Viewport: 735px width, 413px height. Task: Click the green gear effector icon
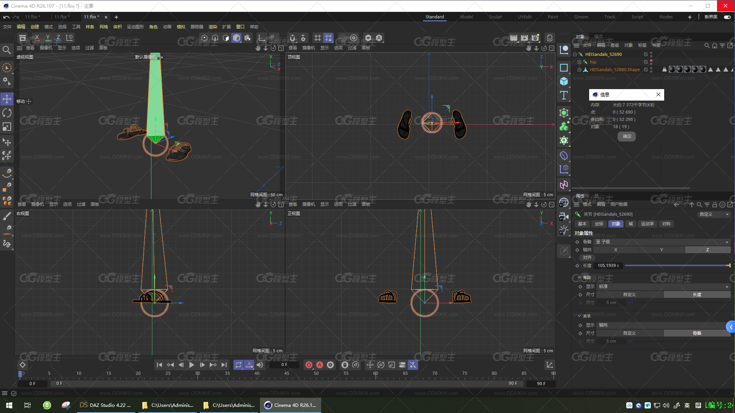564,140
